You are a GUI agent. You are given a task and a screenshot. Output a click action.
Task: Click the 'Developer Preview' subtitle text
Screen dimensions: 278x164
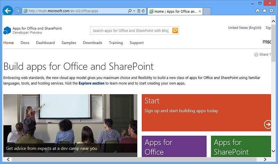click(27, 33)
